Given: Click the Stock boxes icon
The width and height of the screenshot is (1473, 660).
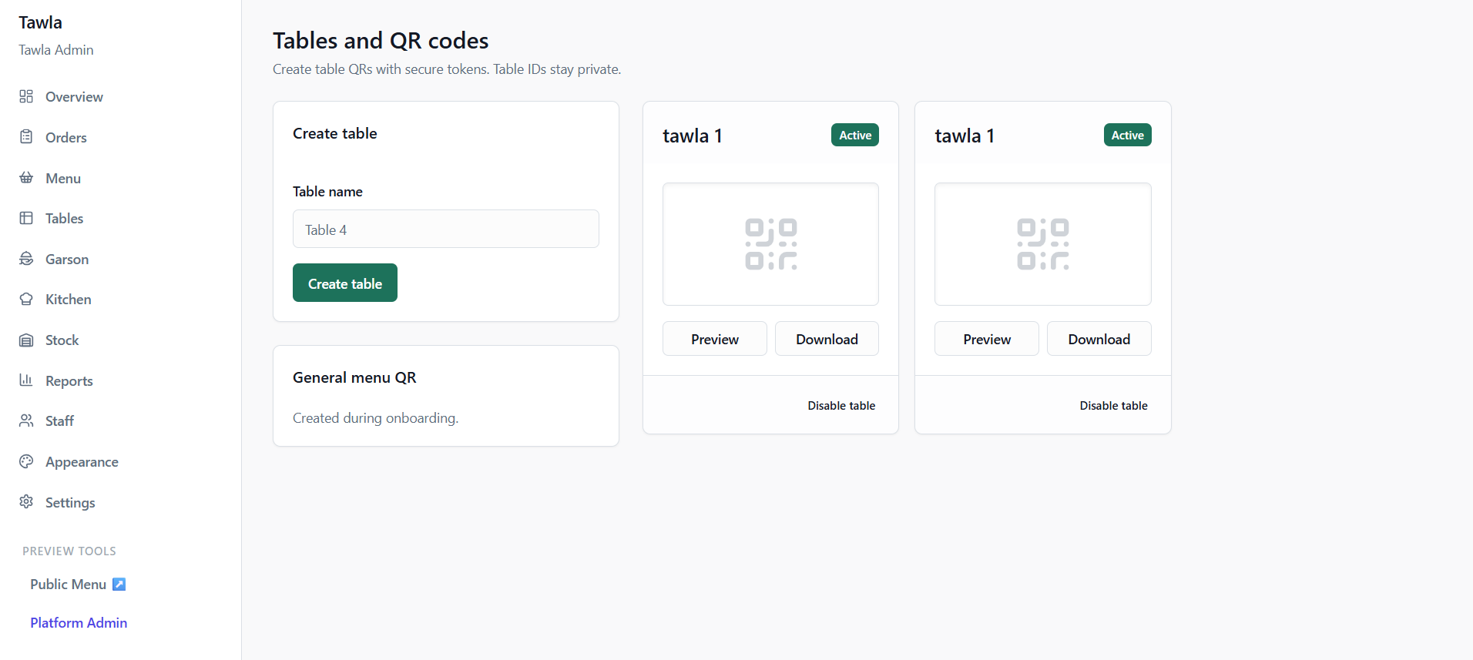Looking at the screenshot, I should 26,340.
